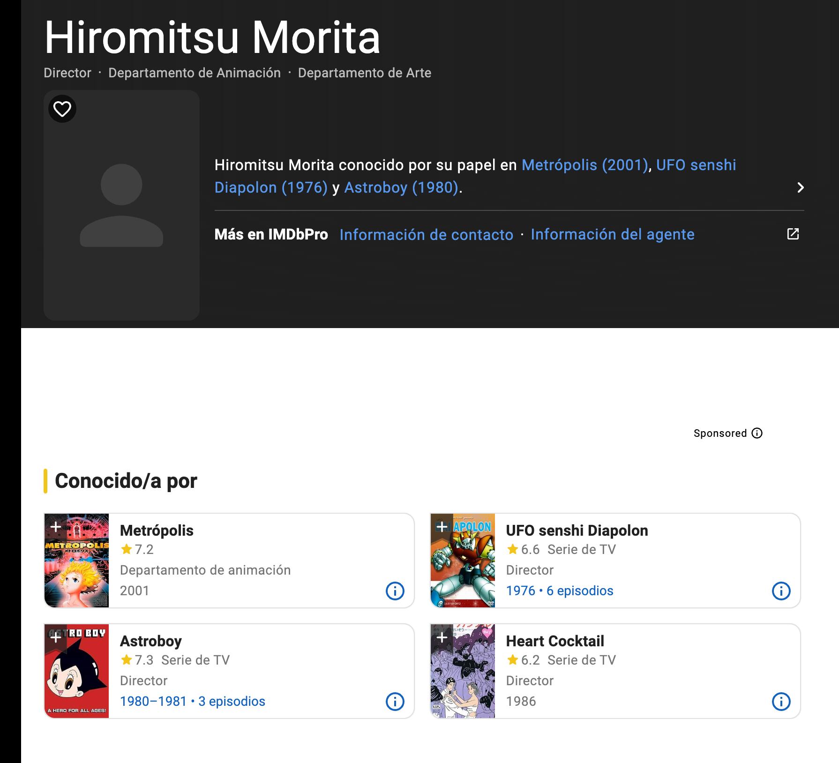
Task: Open the UFO senshi Diapolon card title
Action: point(577,531)
